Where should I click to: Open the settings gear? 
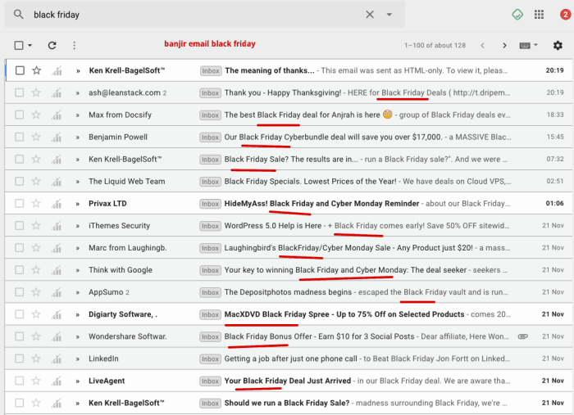pos(558,45)
